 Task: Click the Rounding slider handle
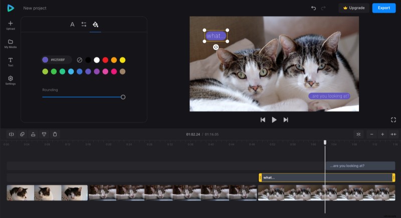click(123, 97)
